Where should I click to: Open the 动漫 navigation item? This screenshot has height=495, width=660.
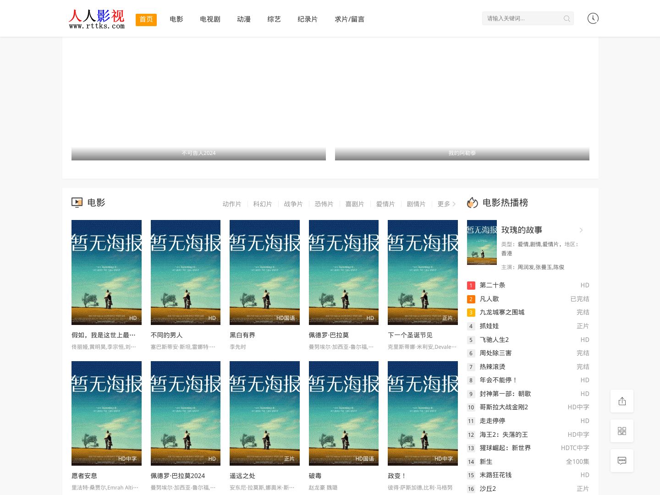tap(243, 19)
